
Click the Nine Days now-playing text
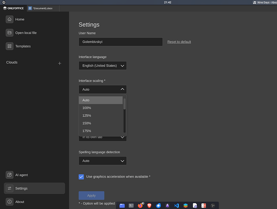click(267, 3)
